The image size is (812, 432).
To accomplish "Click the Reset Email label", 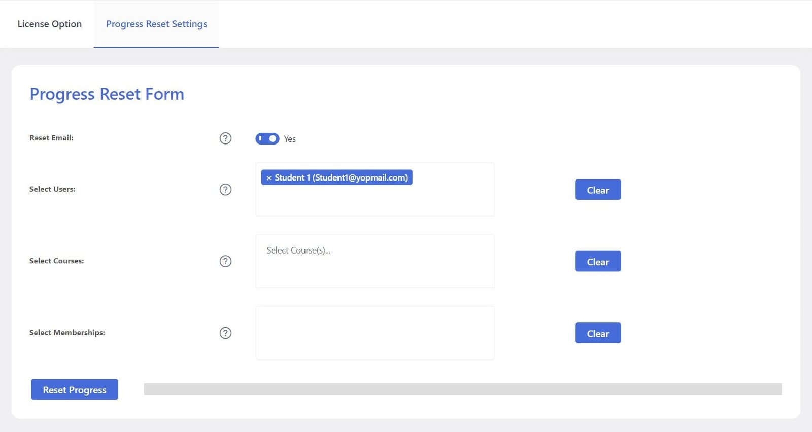I will pos(51,138).
